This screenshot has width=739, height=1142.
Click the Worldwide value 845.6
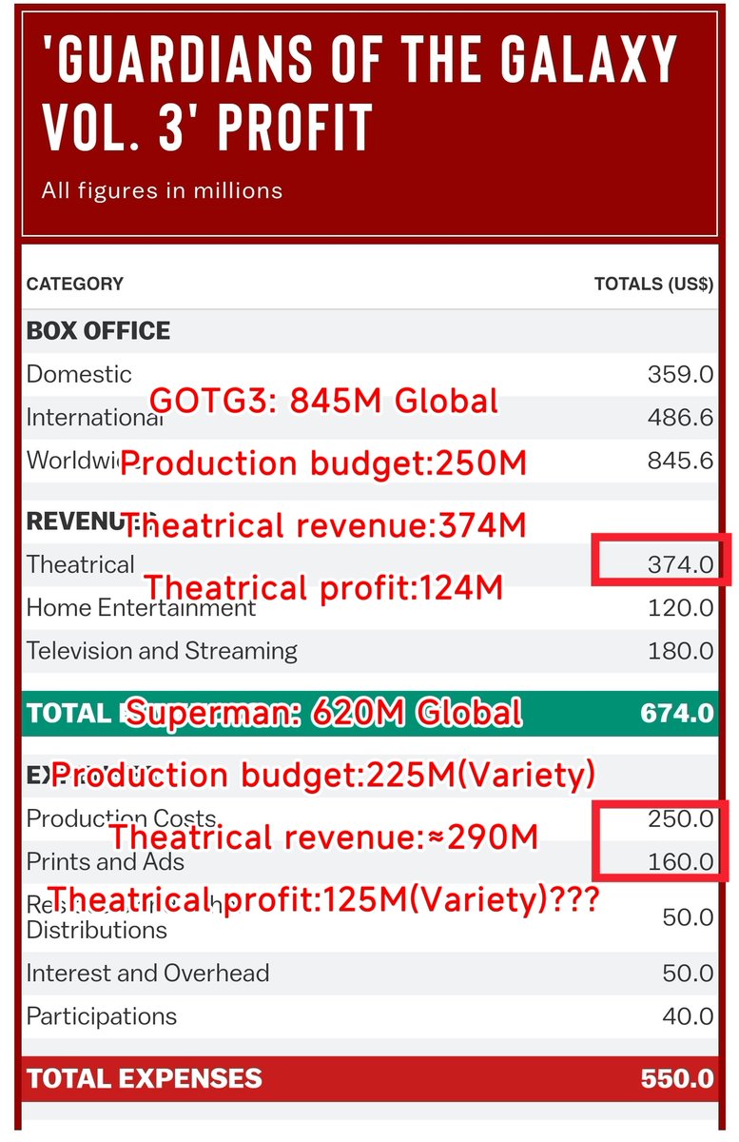point(679,462)
